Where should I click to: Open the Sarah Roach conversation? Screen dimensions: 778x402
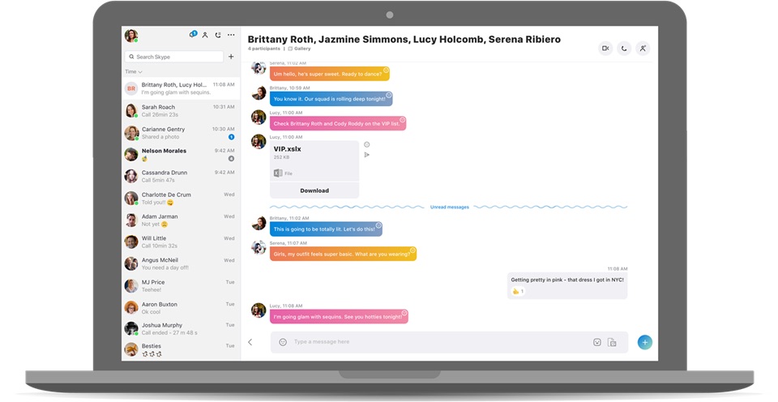coord(181,111)
